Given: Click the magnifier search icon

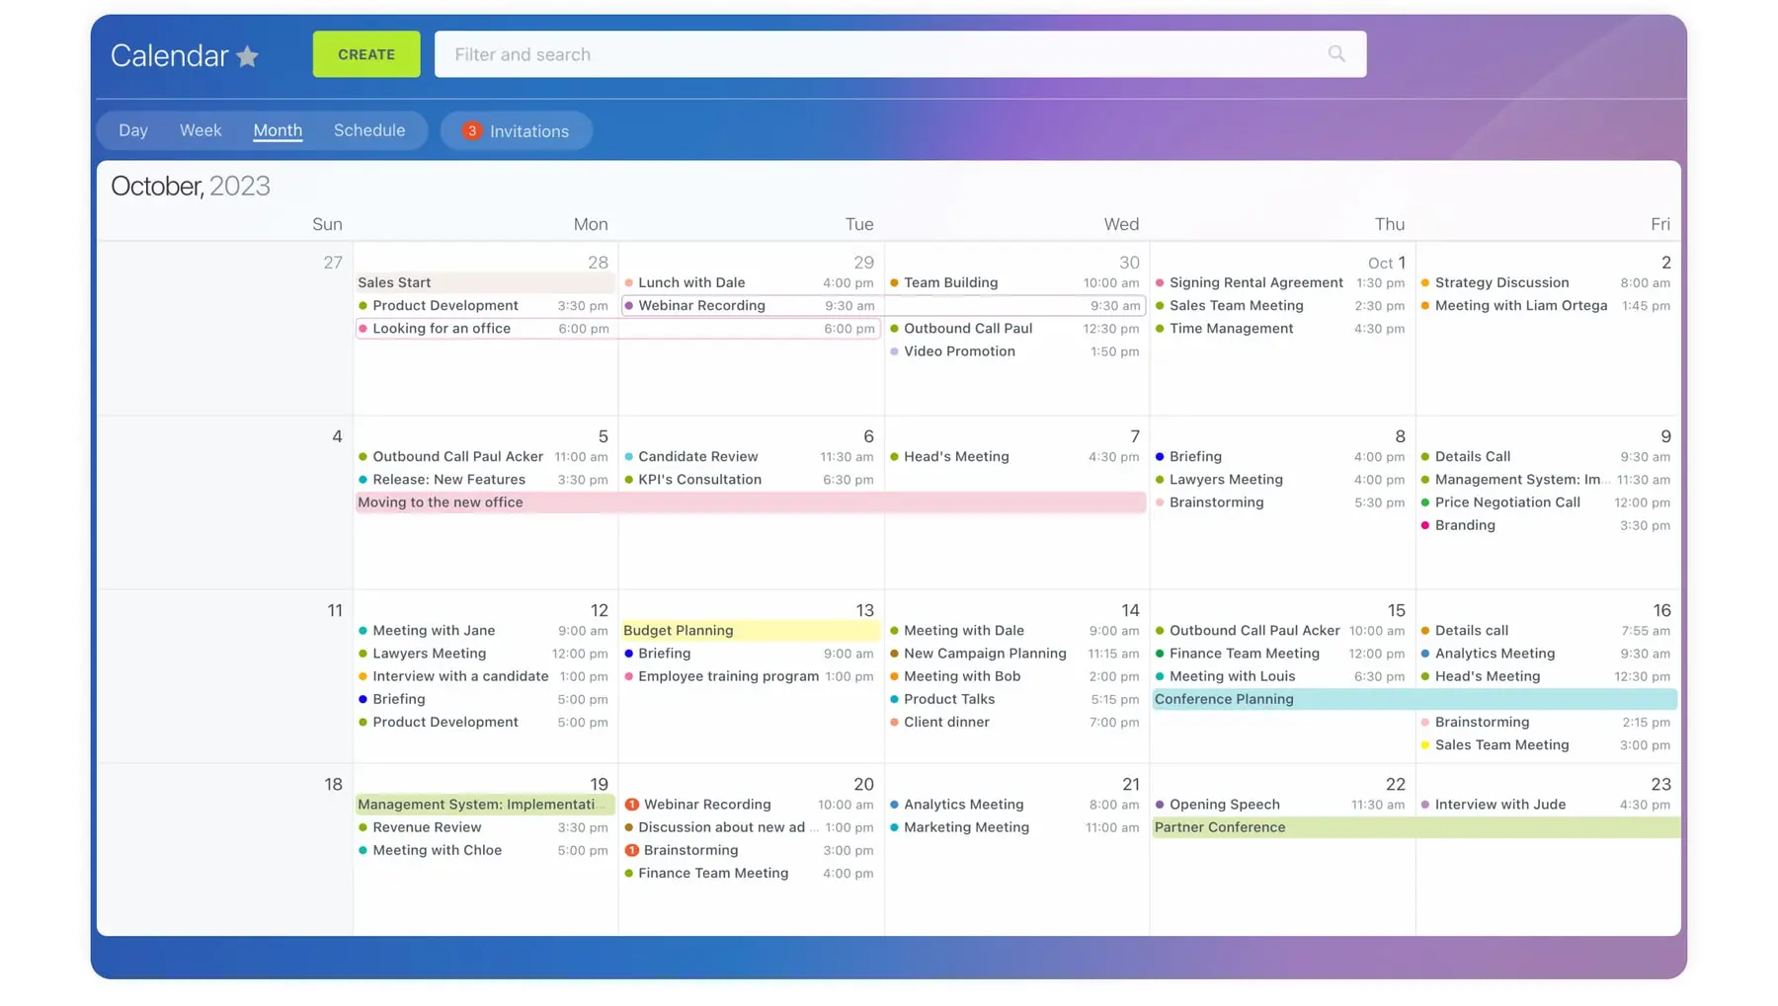Looking at the screenshot, I should pos(1336,54).
